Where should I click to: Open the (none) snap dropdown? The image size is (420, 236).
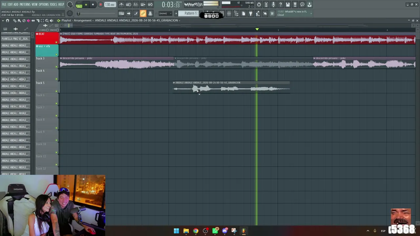pyautogui.click(x=165, y=13)
